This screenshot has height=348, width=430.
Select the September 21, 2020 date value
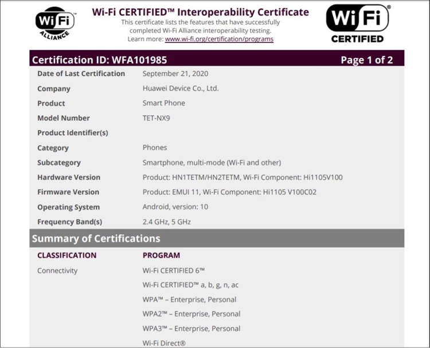pos(175,74)
